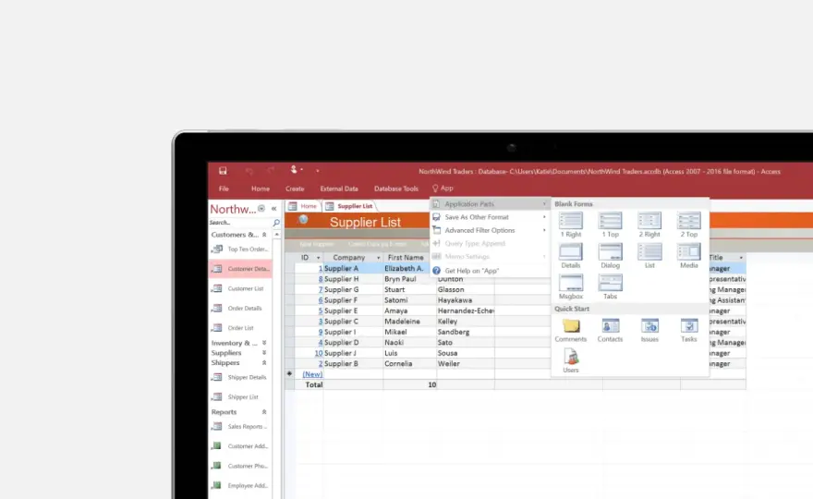Click the navigation pane Search field
The width and height of the screenshot is (813, 499).
click(240, 223)
